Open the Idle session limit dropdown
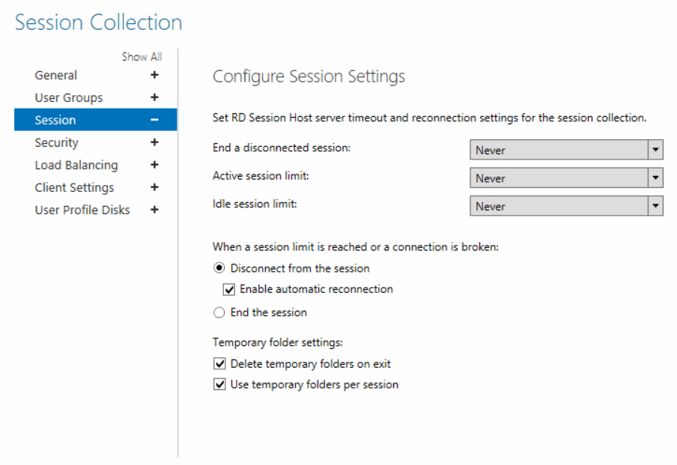The image size is (677, 465). 566,206
